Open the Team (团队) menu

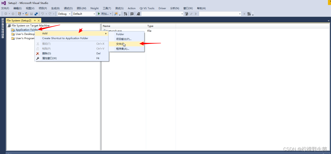pos(81,8)
